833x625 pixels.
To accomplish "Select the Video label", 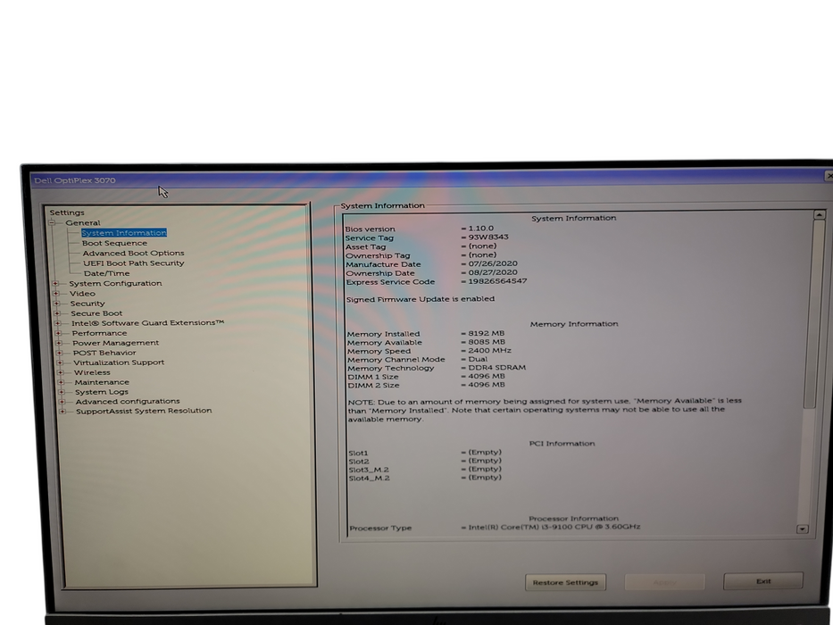I will tap(82, 294).
